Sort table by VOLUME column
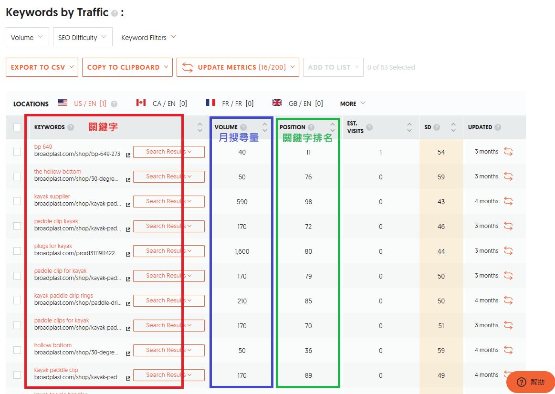 click(265, 127)
